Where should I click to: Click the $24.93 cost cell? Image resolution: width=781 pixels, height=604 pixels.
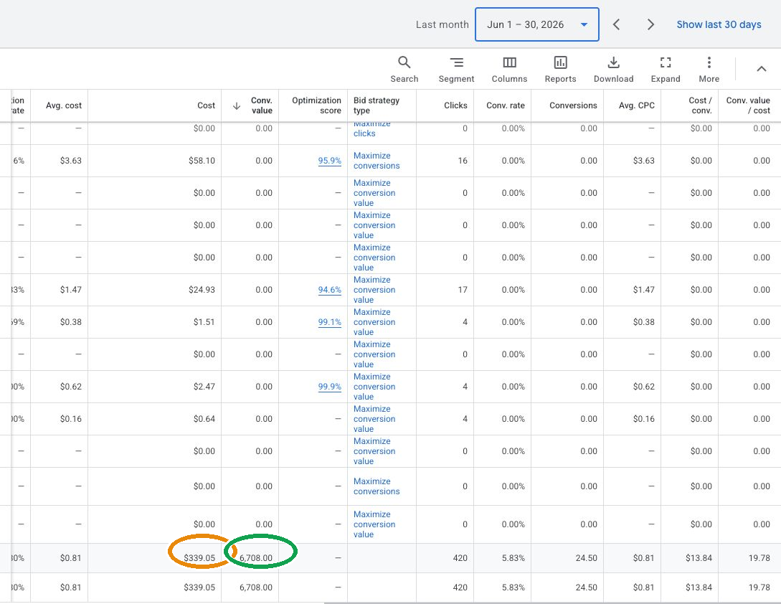click(x=202, y=290)
